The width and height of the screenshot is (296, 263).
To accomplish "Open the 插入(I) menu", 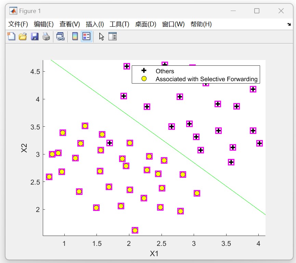I will coord(95,24).
